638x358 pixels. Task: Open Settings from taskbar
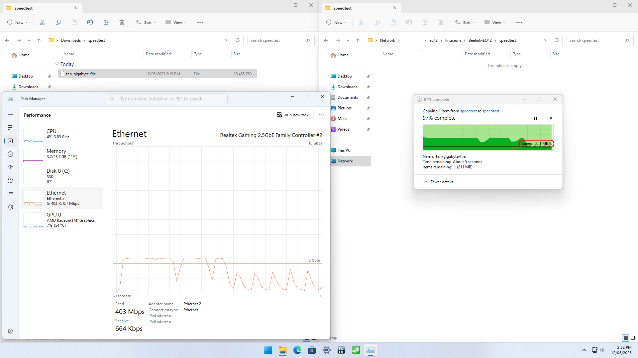click(x=326, y=350)
